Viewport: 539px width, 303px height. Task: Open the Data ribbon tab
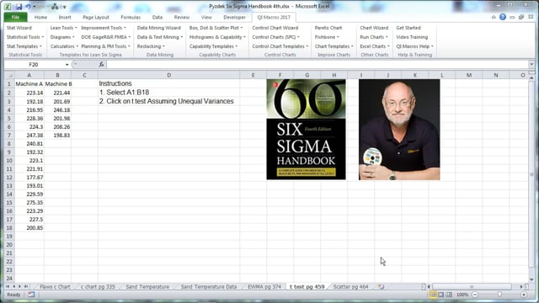(157, 17)
